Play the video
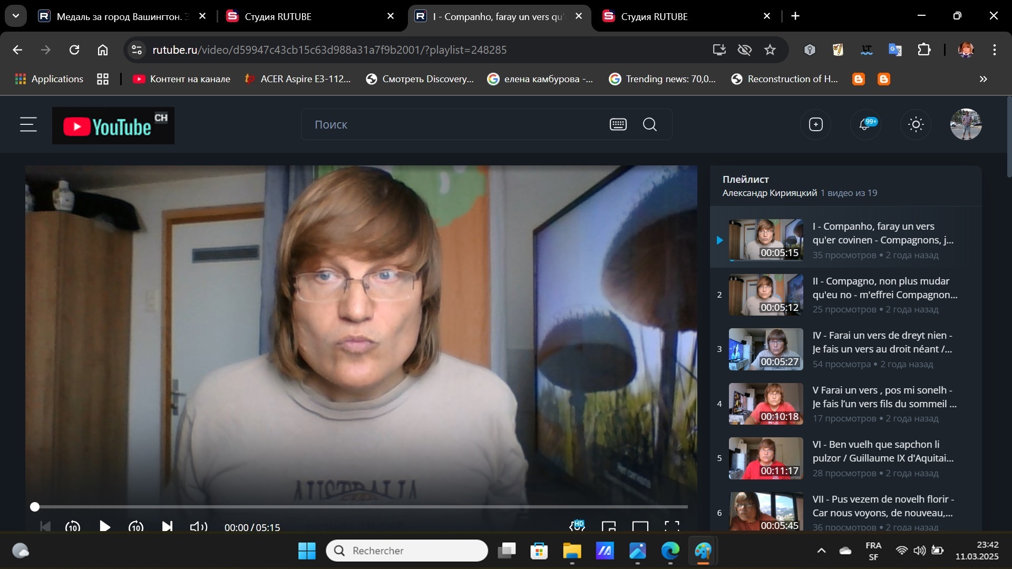 [x=104, y=526]
